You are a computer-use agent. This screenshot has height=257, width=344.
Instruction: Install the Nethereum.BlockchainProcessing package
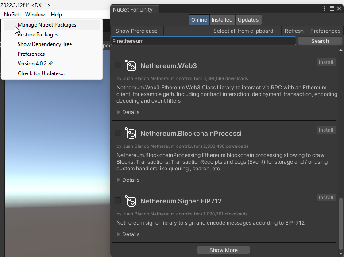pyautogui.click(x=326, y=130)
